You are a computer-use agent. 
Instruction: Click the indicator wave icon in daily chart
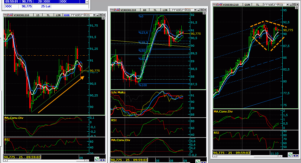220,4
